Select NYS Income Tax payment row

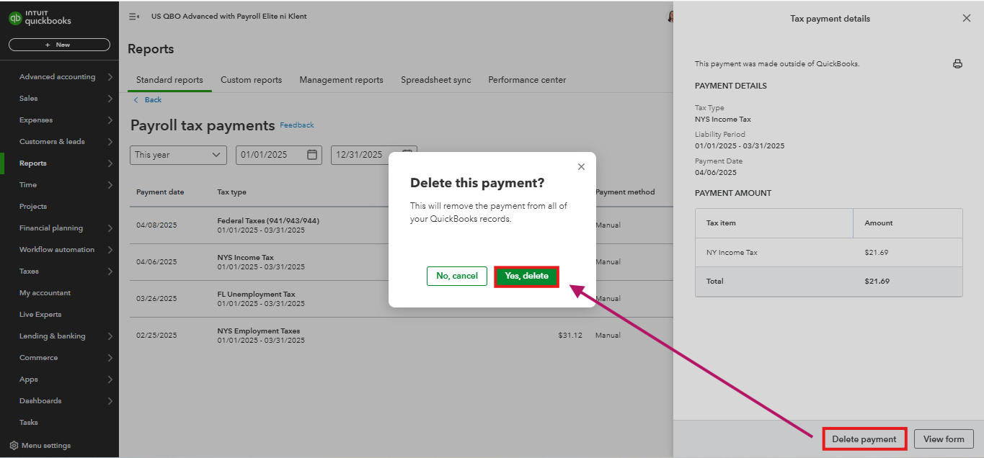coord(402,262)
